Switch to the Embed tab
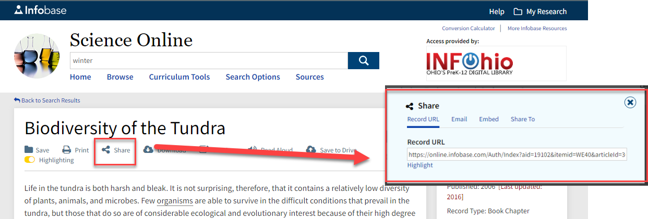Image resolution: width=648 pixels, height=219 pixels. (x=489, y=119)
